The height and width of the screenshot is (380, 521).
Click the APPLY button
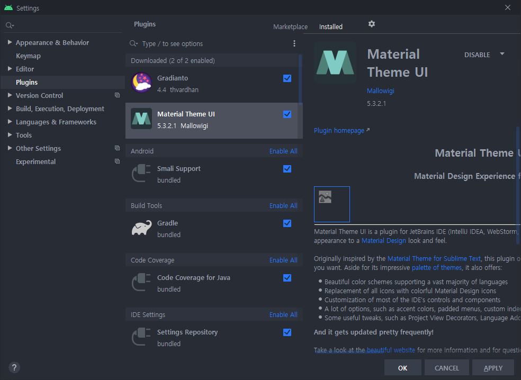(493, 368)
